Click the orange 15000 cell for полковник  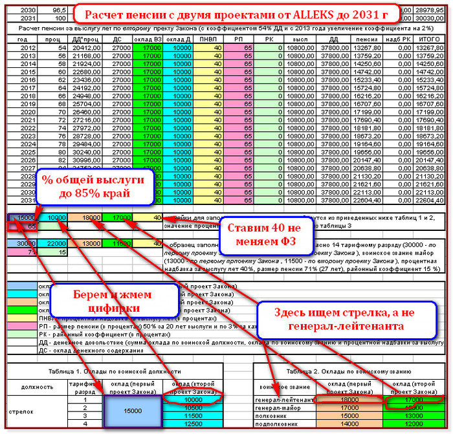349,416
